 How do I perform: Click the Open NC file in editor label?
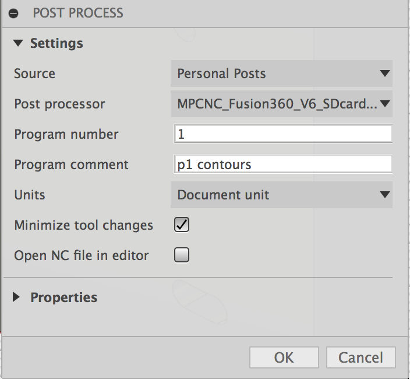[82, 255]
